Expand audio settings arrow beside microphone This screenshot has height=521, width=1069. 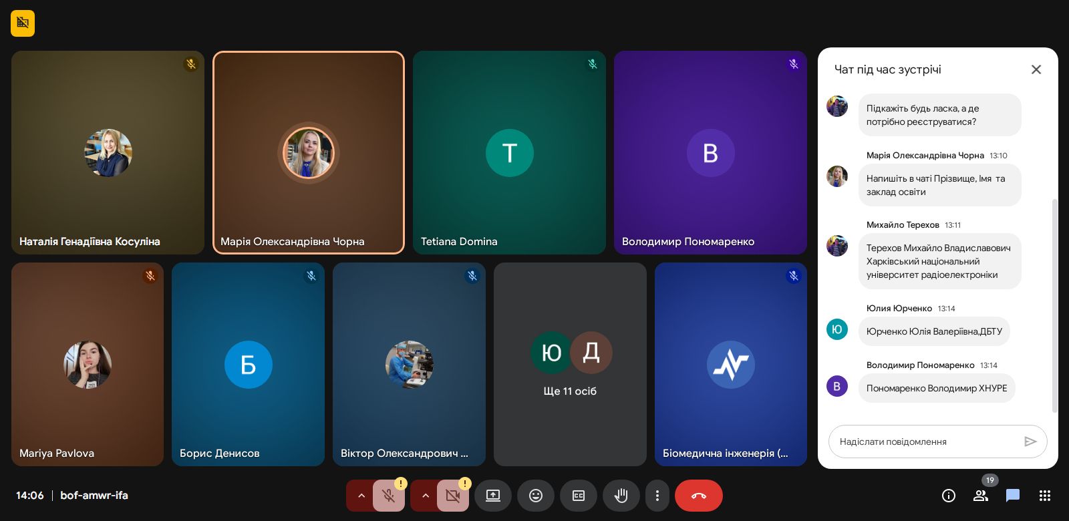pos(361,496)
